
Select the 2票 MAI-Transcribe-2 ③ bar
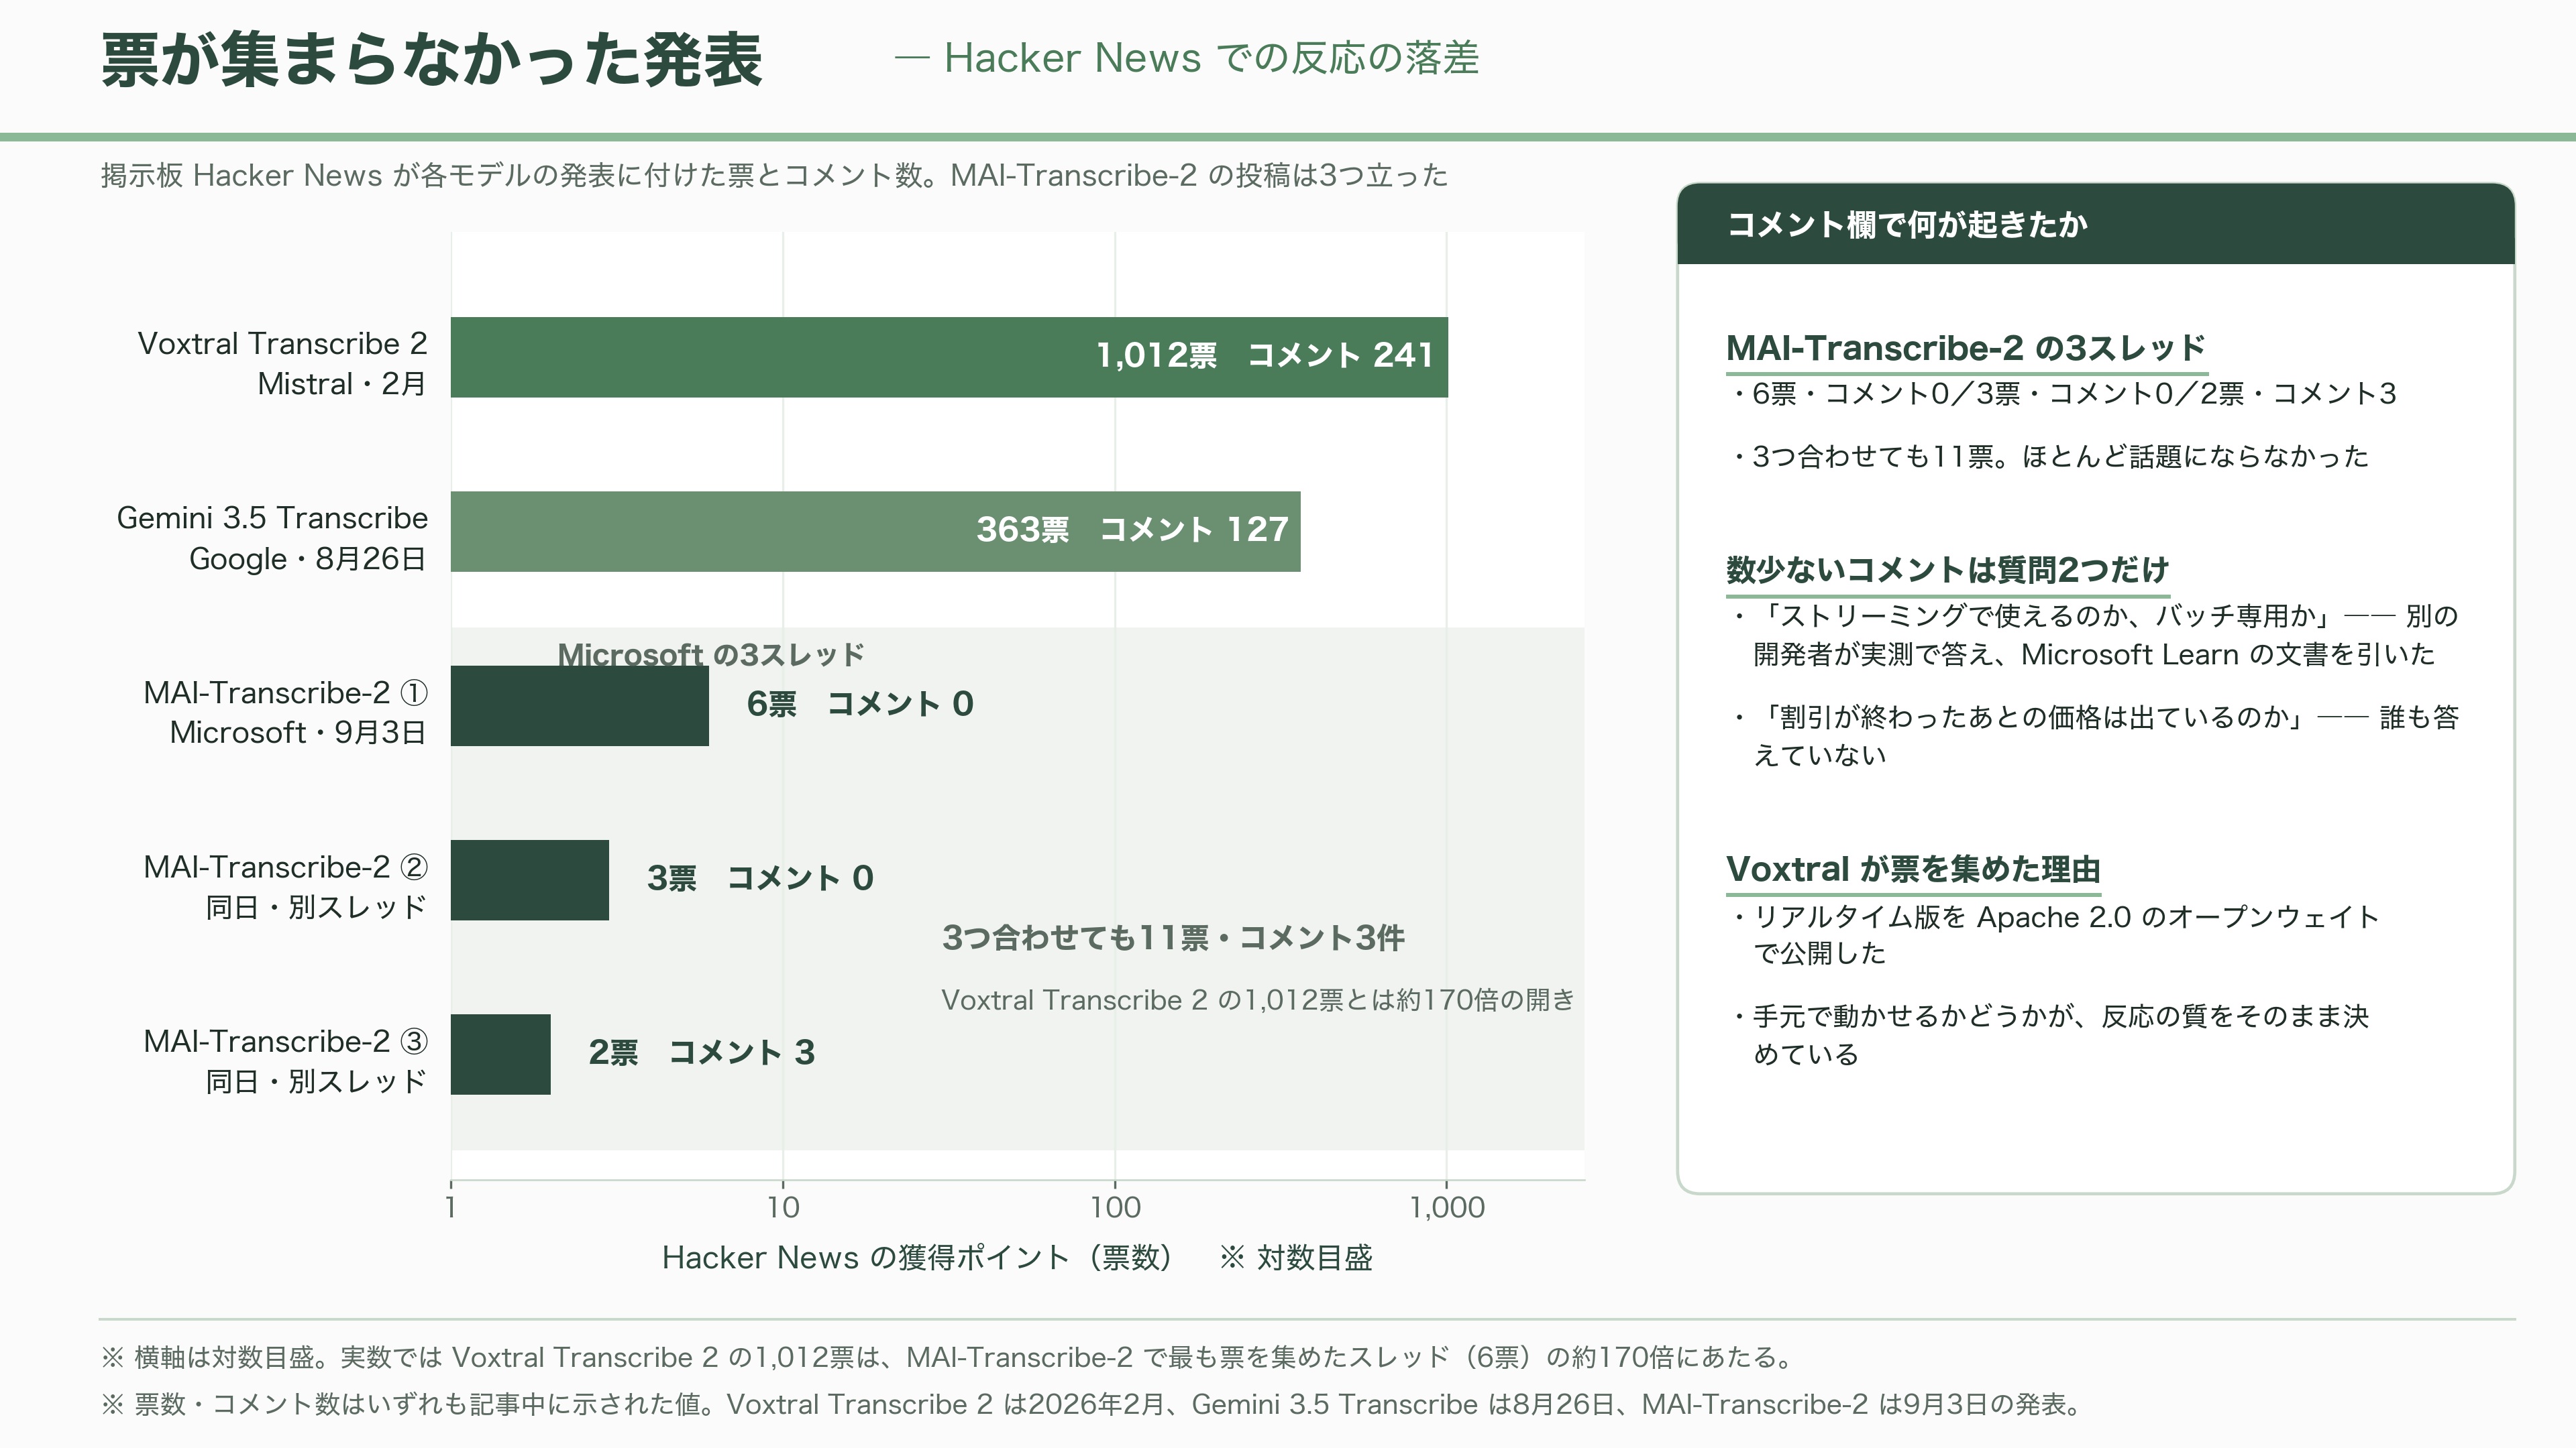pos(500,1054)
